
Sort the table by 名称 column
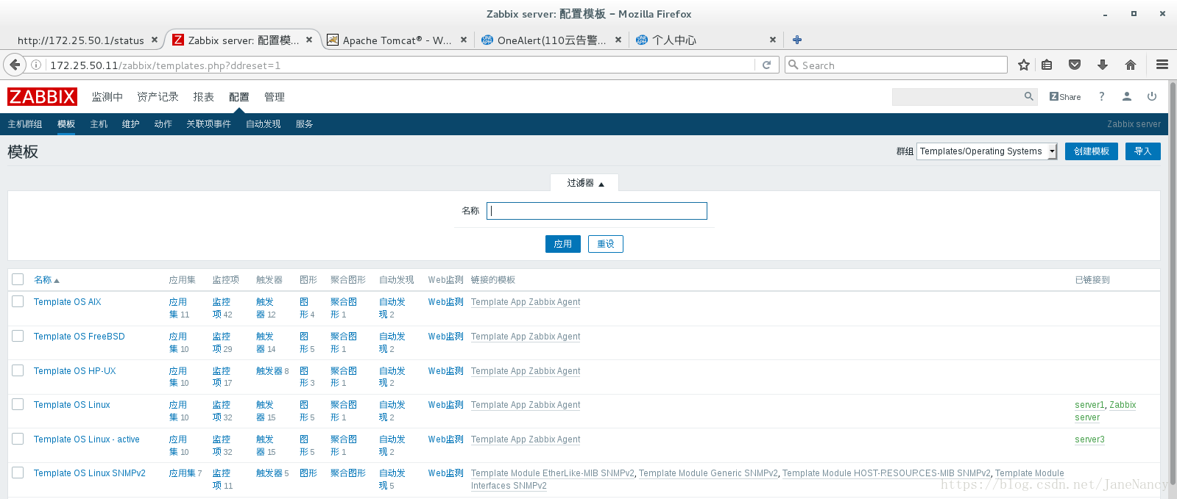(46, 279)
